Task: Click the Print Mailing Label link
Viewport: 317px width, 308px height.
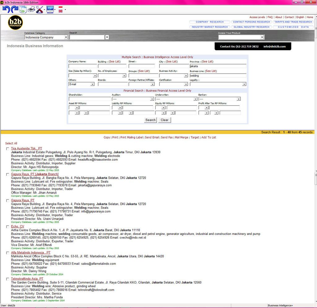Action: coord(132,137)
